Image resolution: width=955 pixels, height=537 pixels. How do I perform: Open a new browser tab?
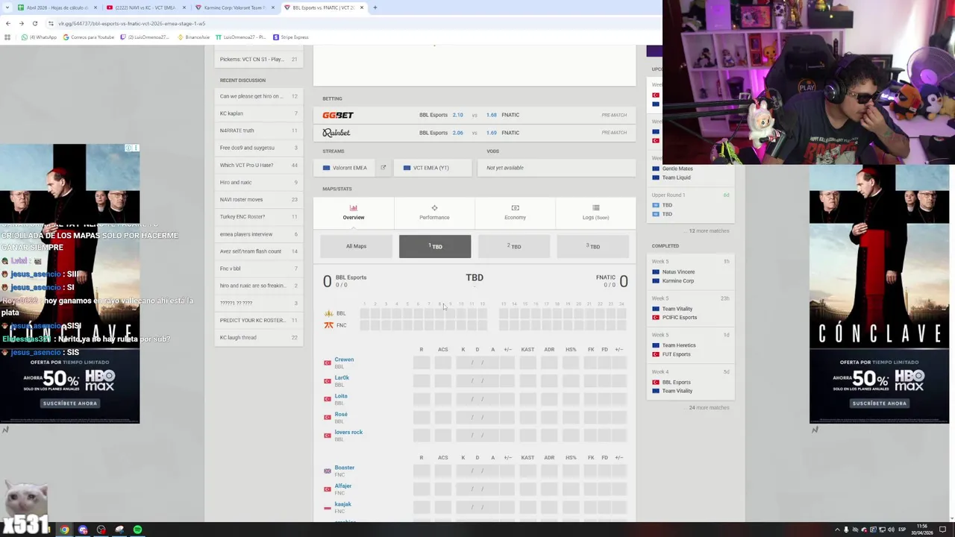tap(375, 7)
